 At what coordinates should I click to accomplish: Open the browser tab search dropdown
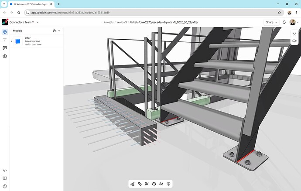(x=4, y=4)
